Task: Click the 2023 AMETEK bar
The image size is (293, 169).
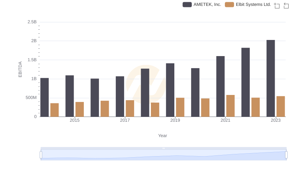Action: [x=271, y=78]
